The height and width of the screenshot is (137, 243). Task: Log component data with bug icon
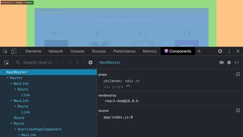[x=229, y=62]
